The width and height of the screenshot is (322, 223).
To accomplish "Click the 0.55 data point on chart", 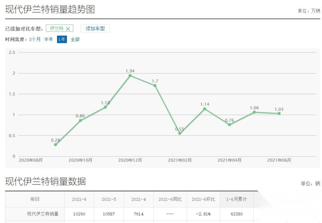I will 180,133.
